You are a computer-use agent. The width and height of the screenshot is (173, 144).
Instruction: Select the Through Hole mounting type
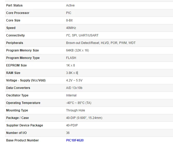tap(75, 110)
